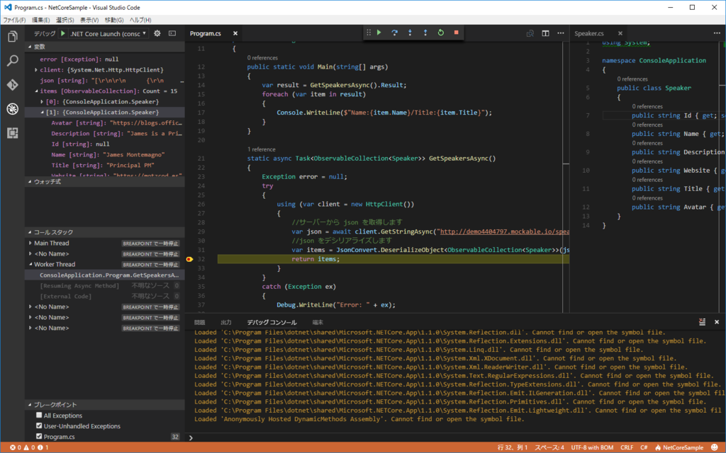726x453 pixels.
Task: Open the 編集(E) menu
Action: pyautogui.click(x=40, y=20)
